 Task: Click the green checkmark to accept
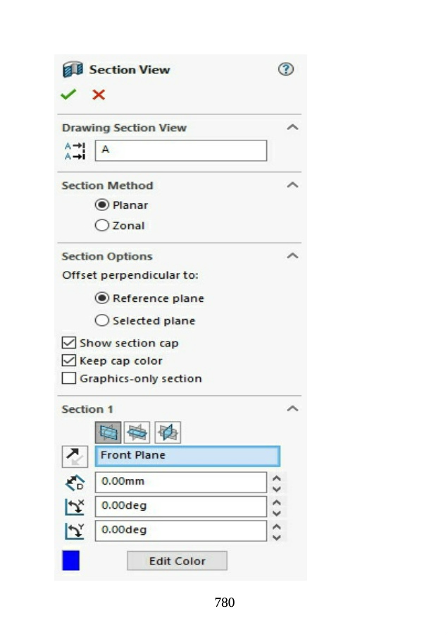[x=68, y=95]
